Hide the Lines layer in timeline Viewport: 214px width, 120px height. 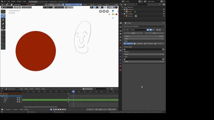pyautogui.click(x=17, y=100)
